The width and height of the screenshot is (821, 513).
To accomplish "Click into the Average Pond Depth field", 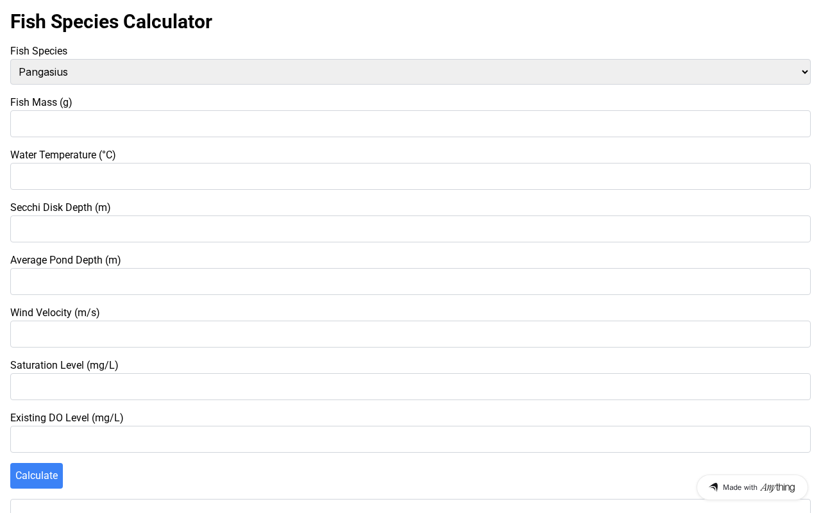I will [x=410, y=282].
